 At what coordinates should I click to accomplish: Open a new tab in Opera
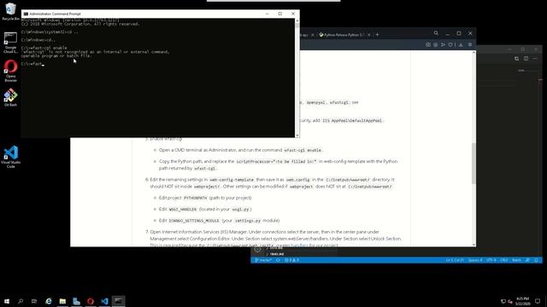377,34
